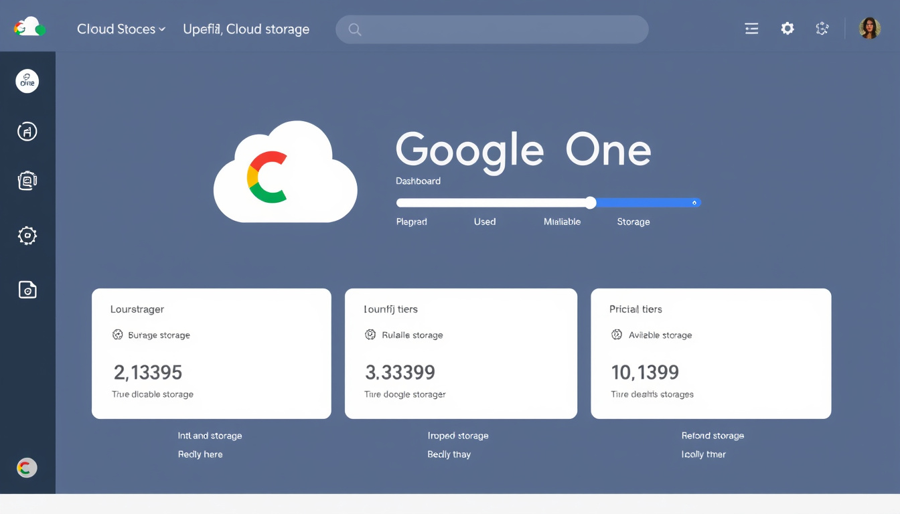The image size is (900, 514).
Task: Click the white handle on the storage slider
Action: [590, 202]
